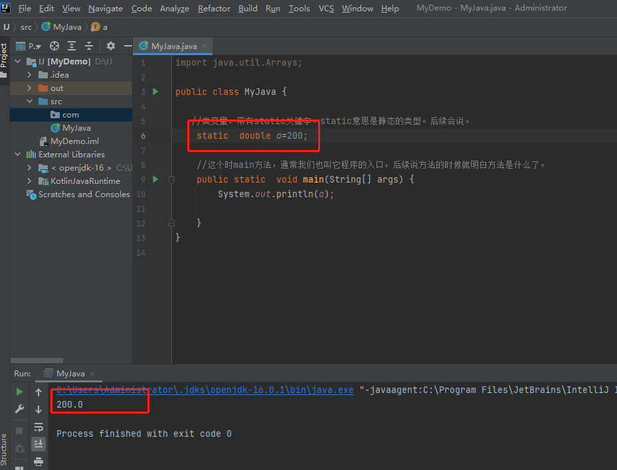
Task: Click the src breadcrumb in navigation bar
Action: tap(27, 27)
